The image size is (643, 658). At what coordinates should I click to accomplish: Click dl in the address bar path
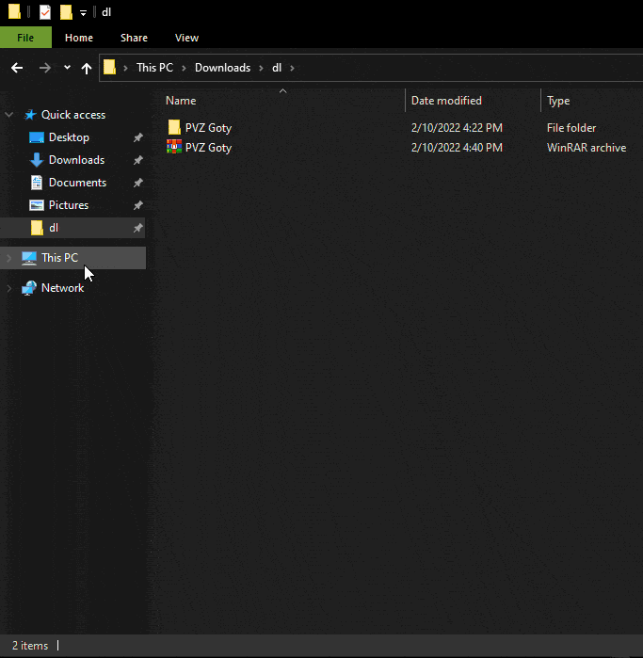277,68
